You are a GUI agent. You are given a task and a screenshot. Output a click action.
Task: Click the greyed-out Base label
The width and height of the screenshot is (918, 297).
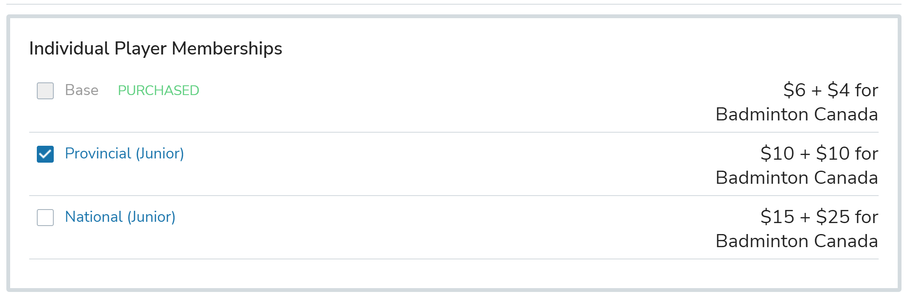click(81, 90)
